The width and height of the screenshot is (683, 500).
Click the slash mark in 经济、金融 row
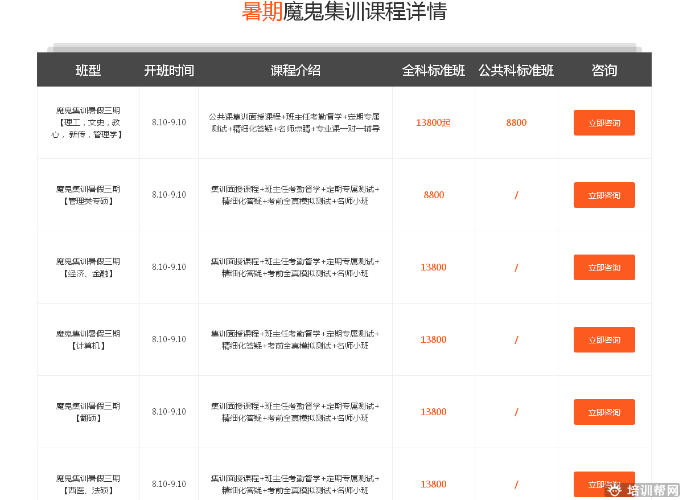coord(516,267)
